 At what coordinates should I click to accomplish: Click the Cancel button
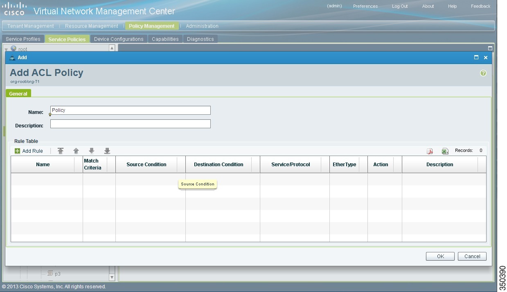(472, 256)
